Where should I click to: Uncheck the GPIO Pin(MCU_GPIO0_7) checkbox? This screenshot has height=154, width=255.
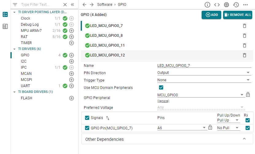(87, 128)
